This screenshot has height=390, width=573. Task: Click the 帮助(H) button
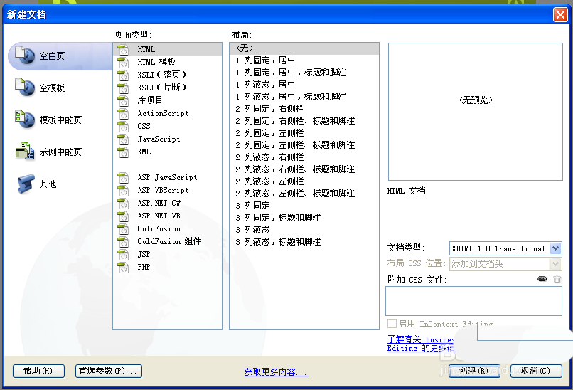(x=38, y=371)
